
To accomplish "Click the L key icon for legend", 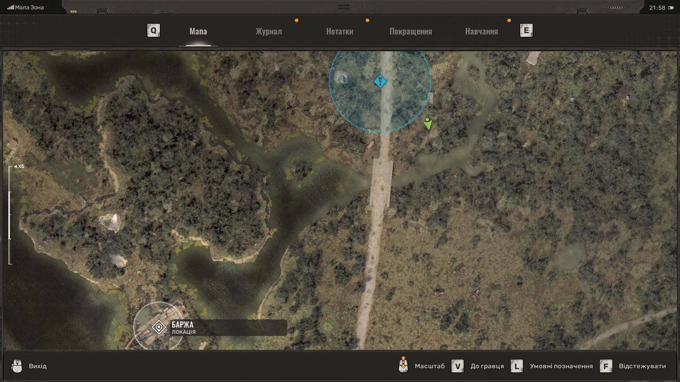I will click(x=517, y=366).
